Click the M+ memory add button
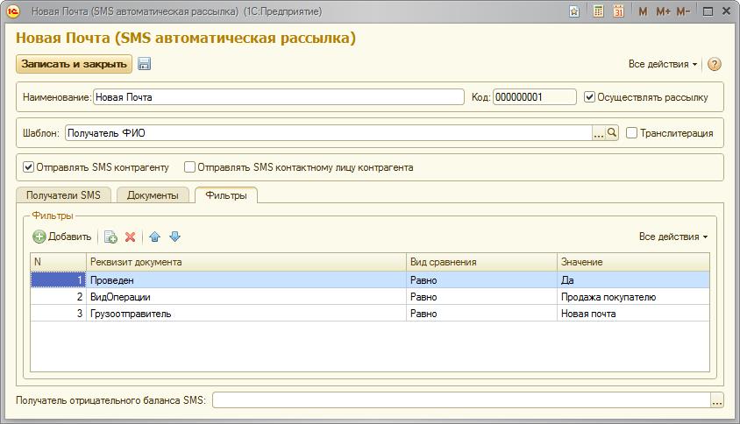 (x=663, y=11)
